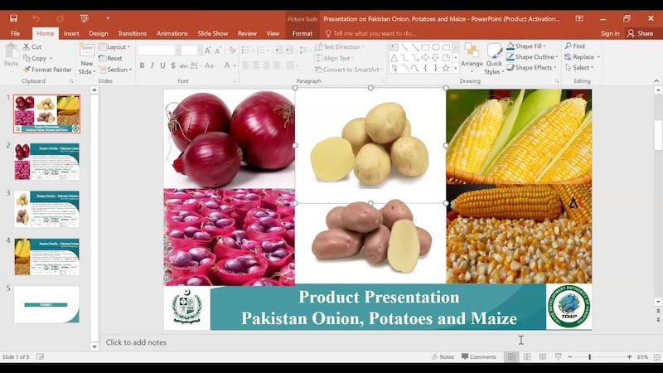
Task: Switch to the Picture Tools Format tab
Action: pyautogui.click(x=302, y=33)
